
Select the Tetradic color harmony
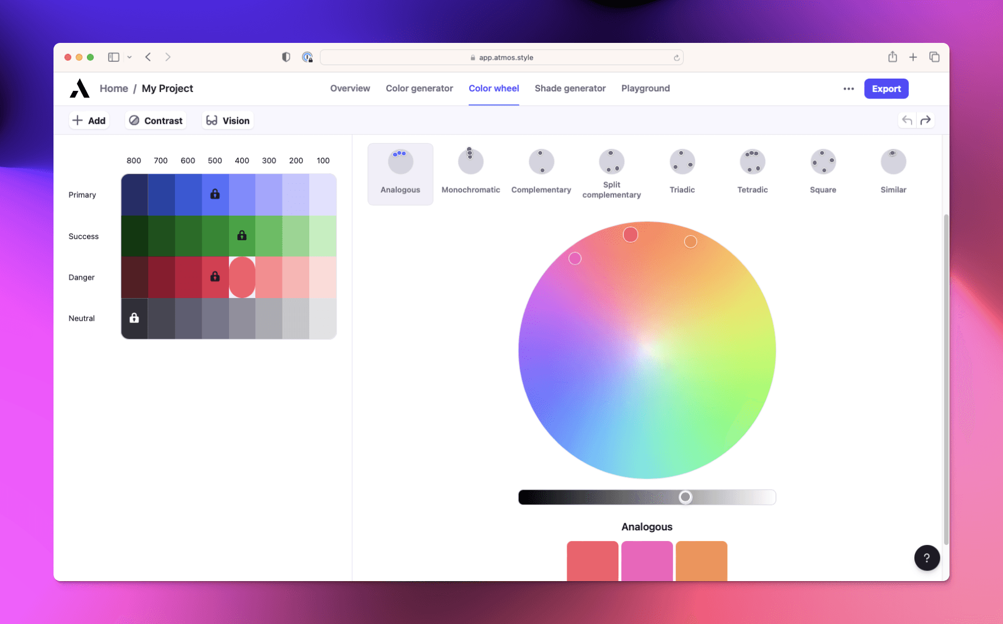pos(752,161)
